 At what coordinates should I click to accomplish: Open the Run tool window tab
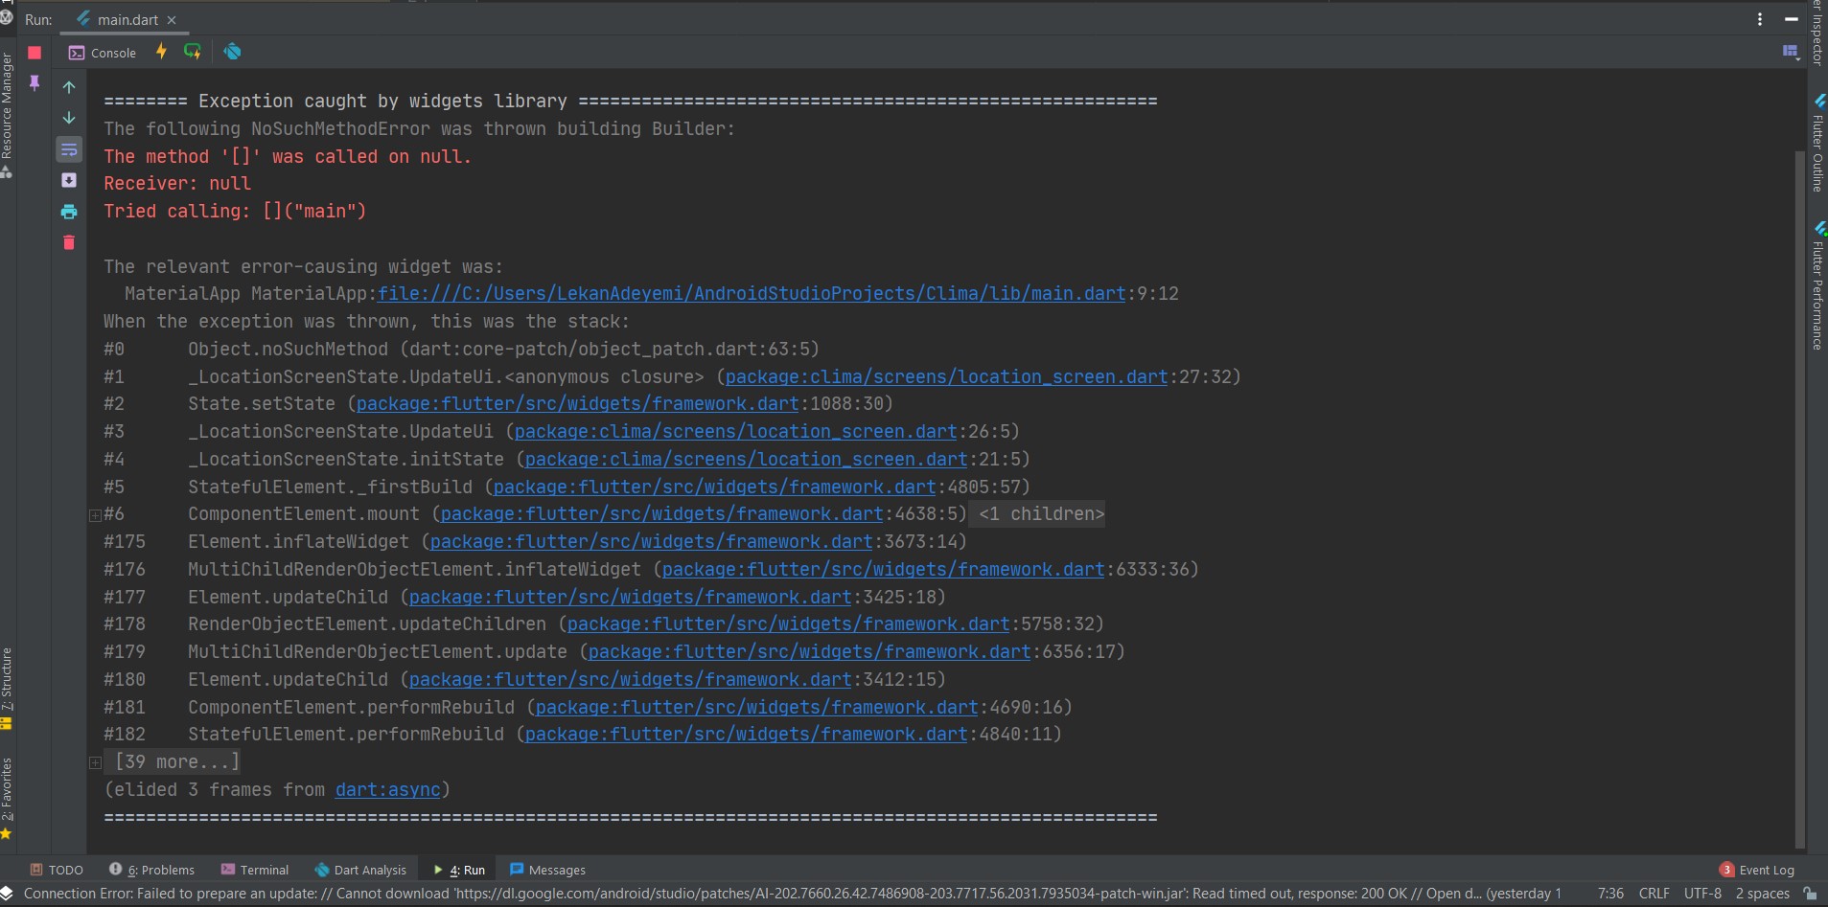tap(459, 870)
